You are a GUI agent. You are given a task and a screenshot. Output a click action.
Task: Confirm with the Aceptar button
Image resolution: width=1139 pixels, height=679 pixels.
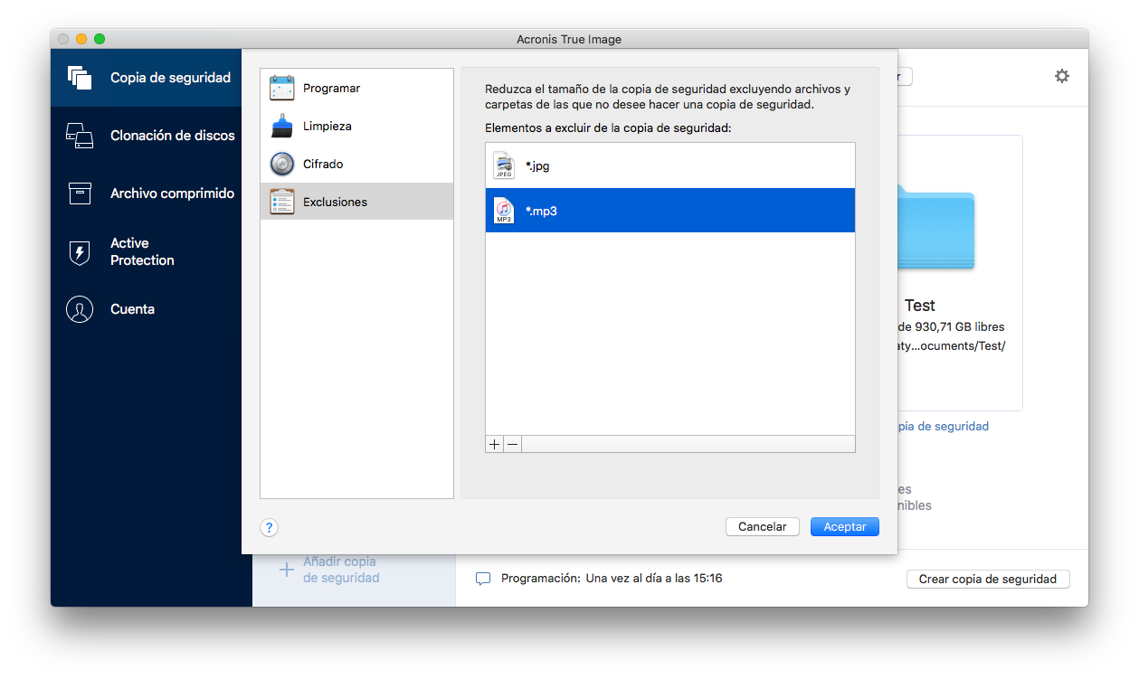844,527
